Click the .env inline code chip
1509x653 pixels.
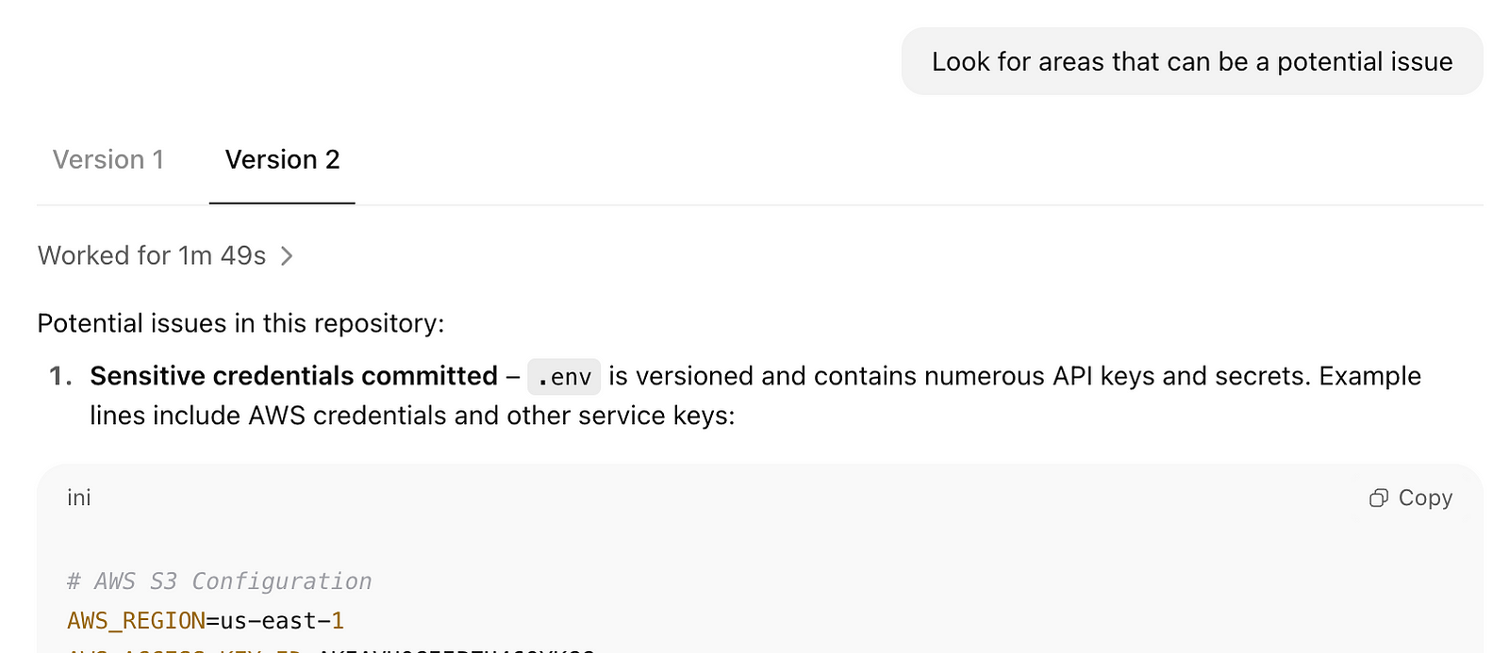pyautogui.click(x=564, y=377)
